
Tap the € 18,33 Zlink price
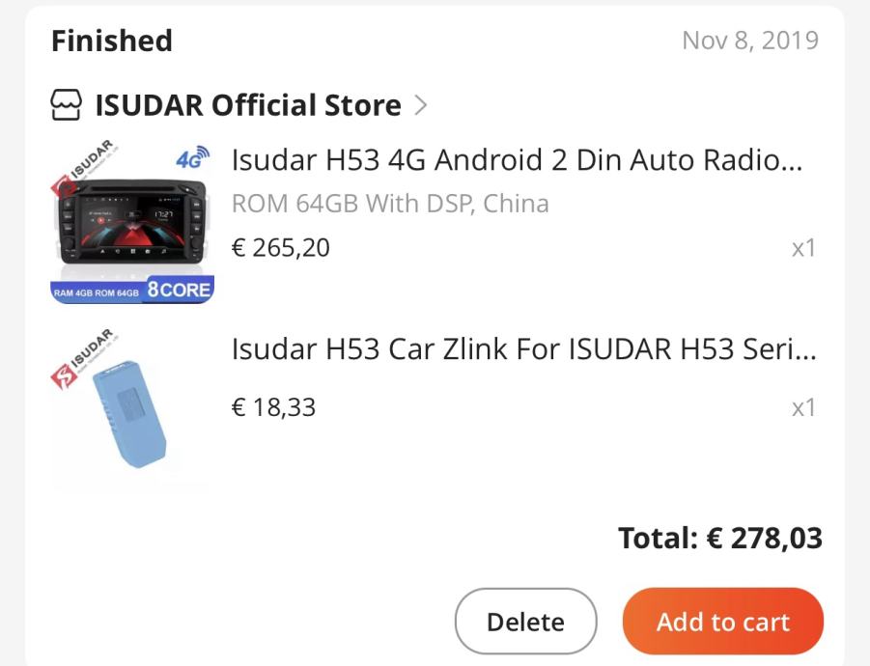(273, 407)
